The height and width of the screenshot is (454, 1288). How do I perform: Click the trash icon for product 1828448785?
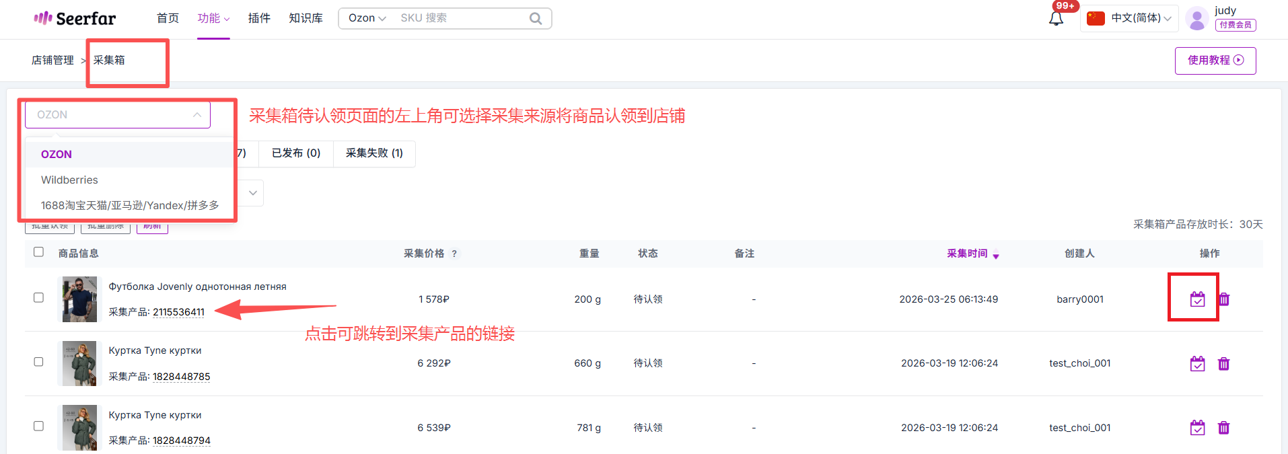click(x=1223, y=364)
